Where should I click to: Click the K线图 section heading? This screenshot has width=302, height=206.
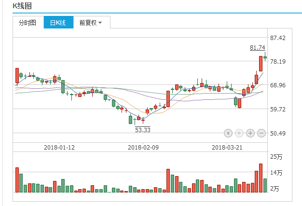(x=22, y=6)
